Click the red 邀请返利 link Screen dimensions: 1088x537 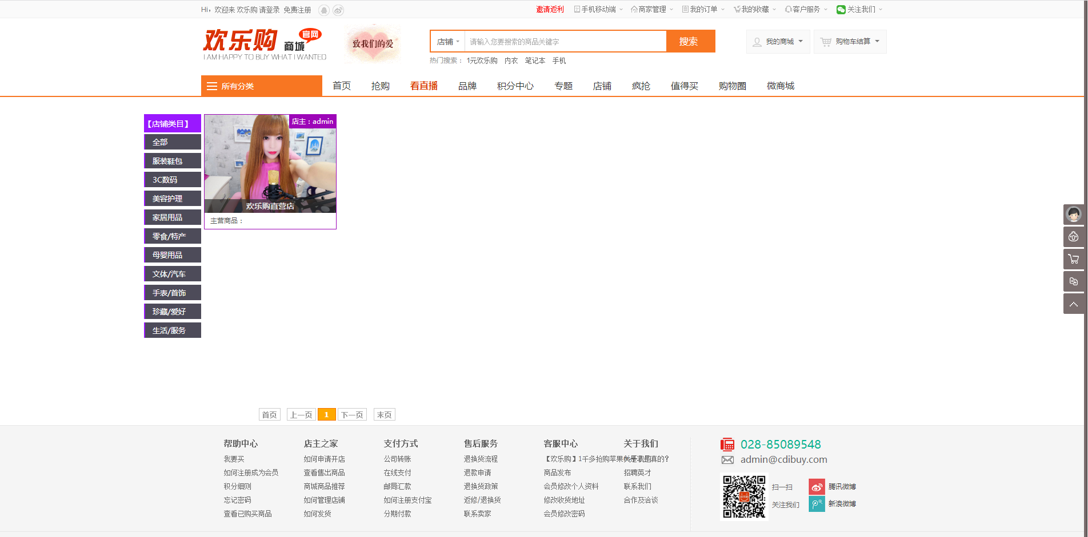550,10
